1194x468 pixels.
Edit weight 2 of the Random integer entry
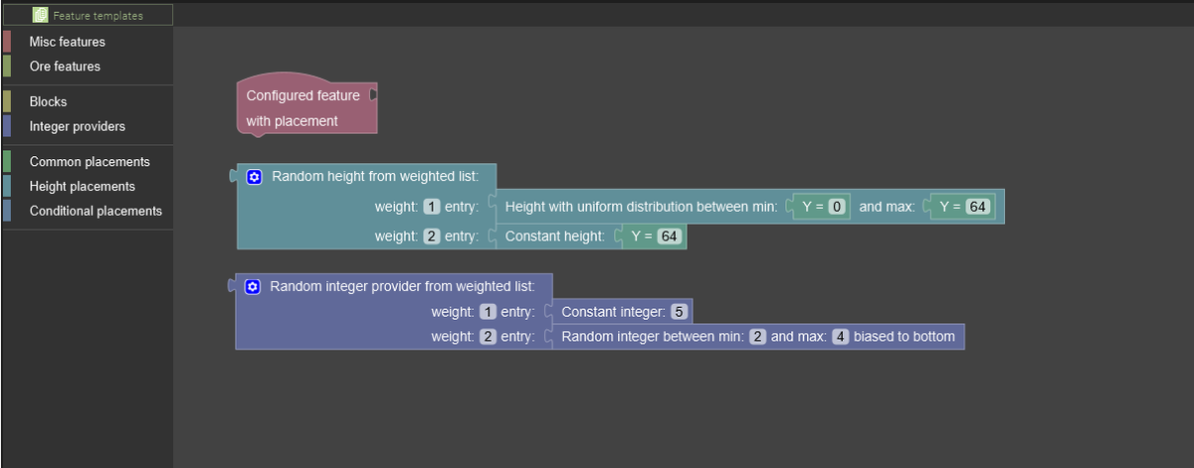click(x=489, y=337)
